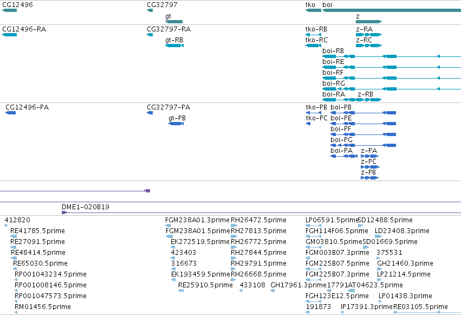This screenshot has height=315, width=461.
Task: Select the DME1-020B19 clone feature
Action: click(x=261, y=213)
